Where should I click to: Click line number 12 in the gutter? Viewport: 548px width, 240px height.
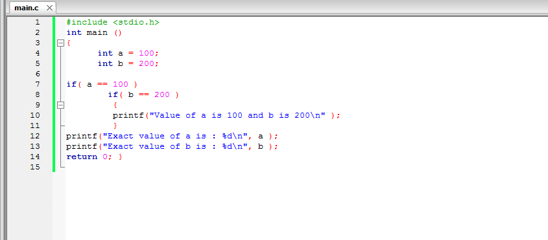click(35, 136)
